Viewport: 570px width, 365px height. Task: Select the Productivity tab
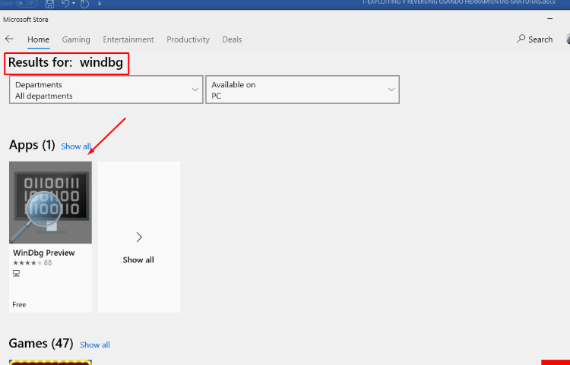point(188,39)
